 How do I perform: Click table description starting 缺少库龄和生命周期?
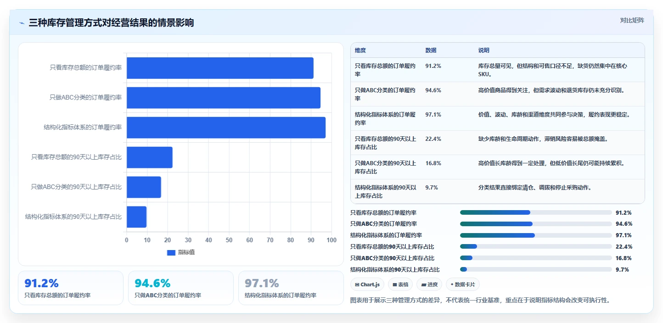point(543,139)
